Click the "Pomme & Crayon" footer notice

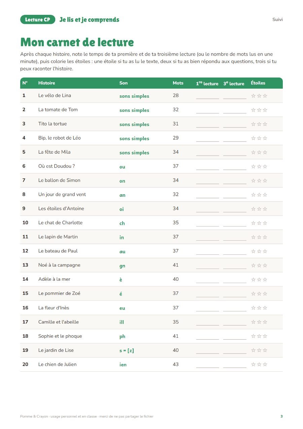pyautogui.click(x=87, y=417)
